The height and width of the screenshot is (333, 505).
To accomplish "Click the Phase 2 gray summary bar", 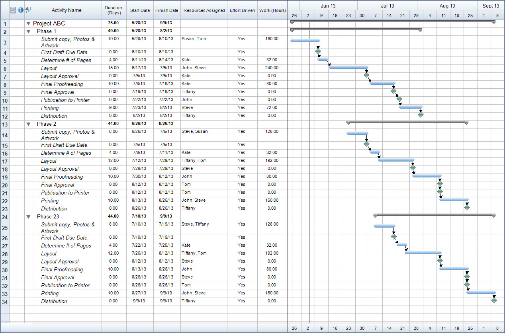I will click(407, 122).
